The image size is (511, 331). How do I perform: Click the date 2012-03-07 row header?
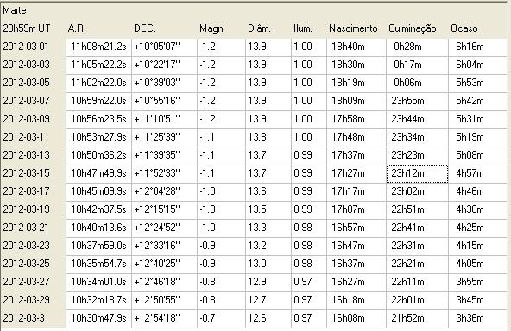(27, 101)
